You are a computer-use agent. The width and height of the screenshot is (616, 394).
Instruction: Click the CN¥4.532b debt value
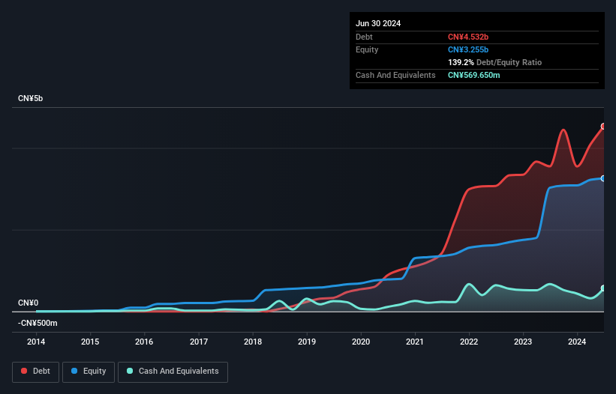[468, 37]
